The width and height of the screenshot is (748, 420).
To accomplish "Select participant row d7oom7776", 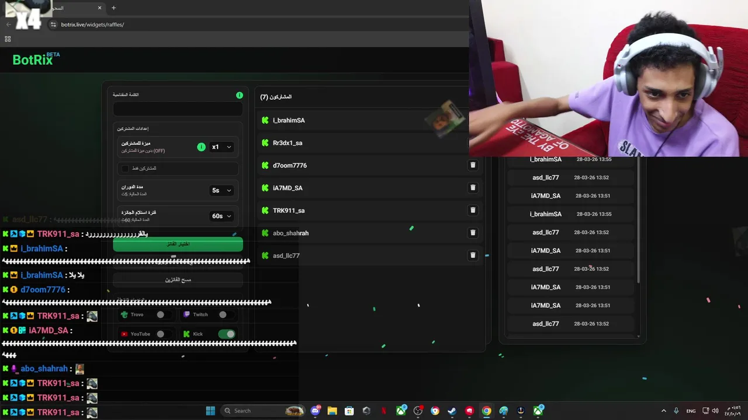I will (370, 165).
